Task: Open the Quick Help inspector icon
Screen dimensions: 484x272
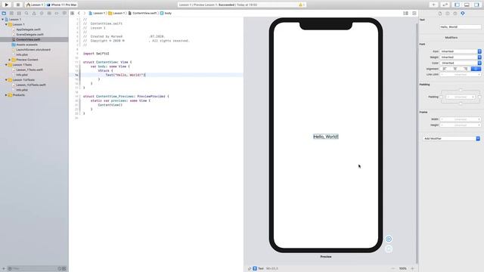Action: point(455,14)
